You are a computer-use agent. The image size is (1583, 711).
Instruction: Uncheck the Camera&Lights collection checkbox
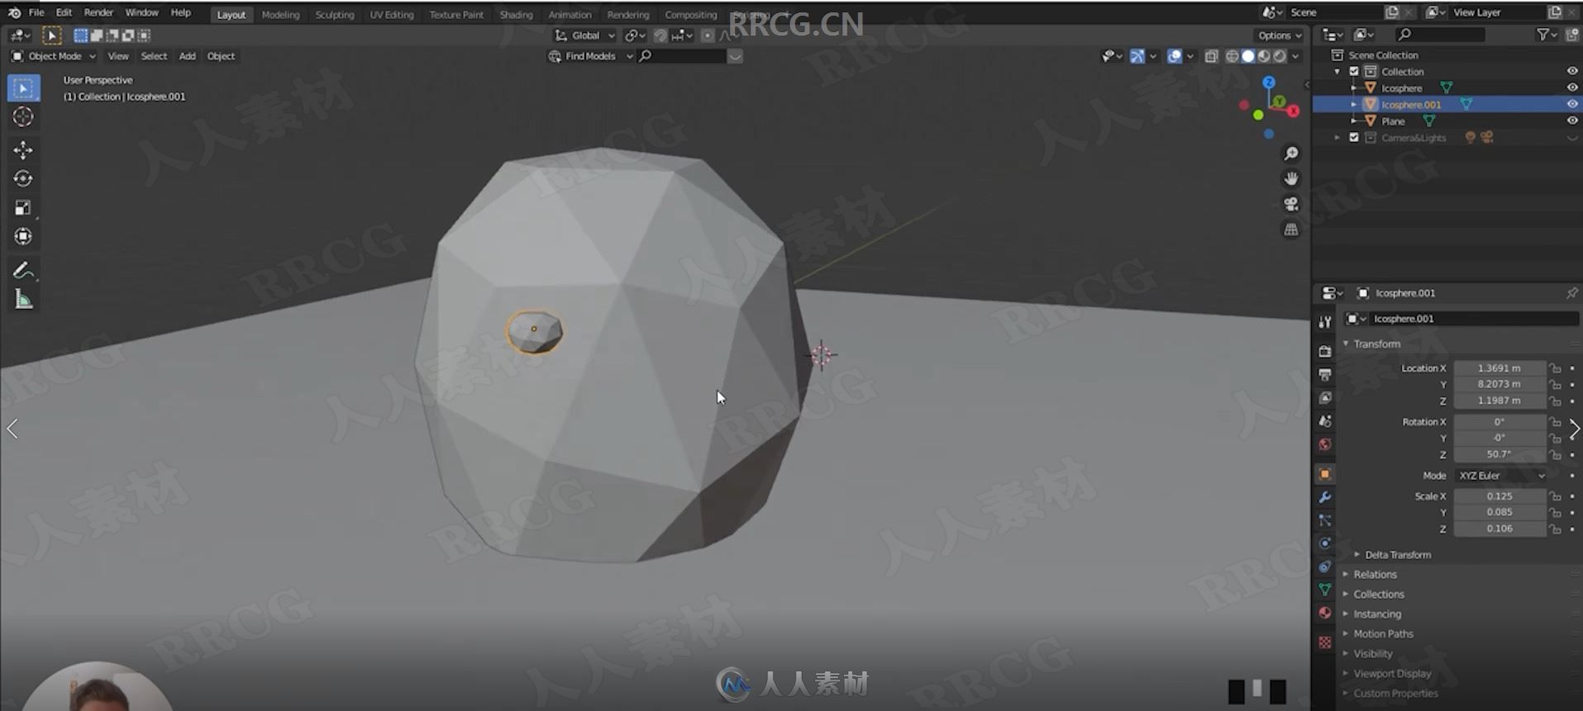(1354, 137)
